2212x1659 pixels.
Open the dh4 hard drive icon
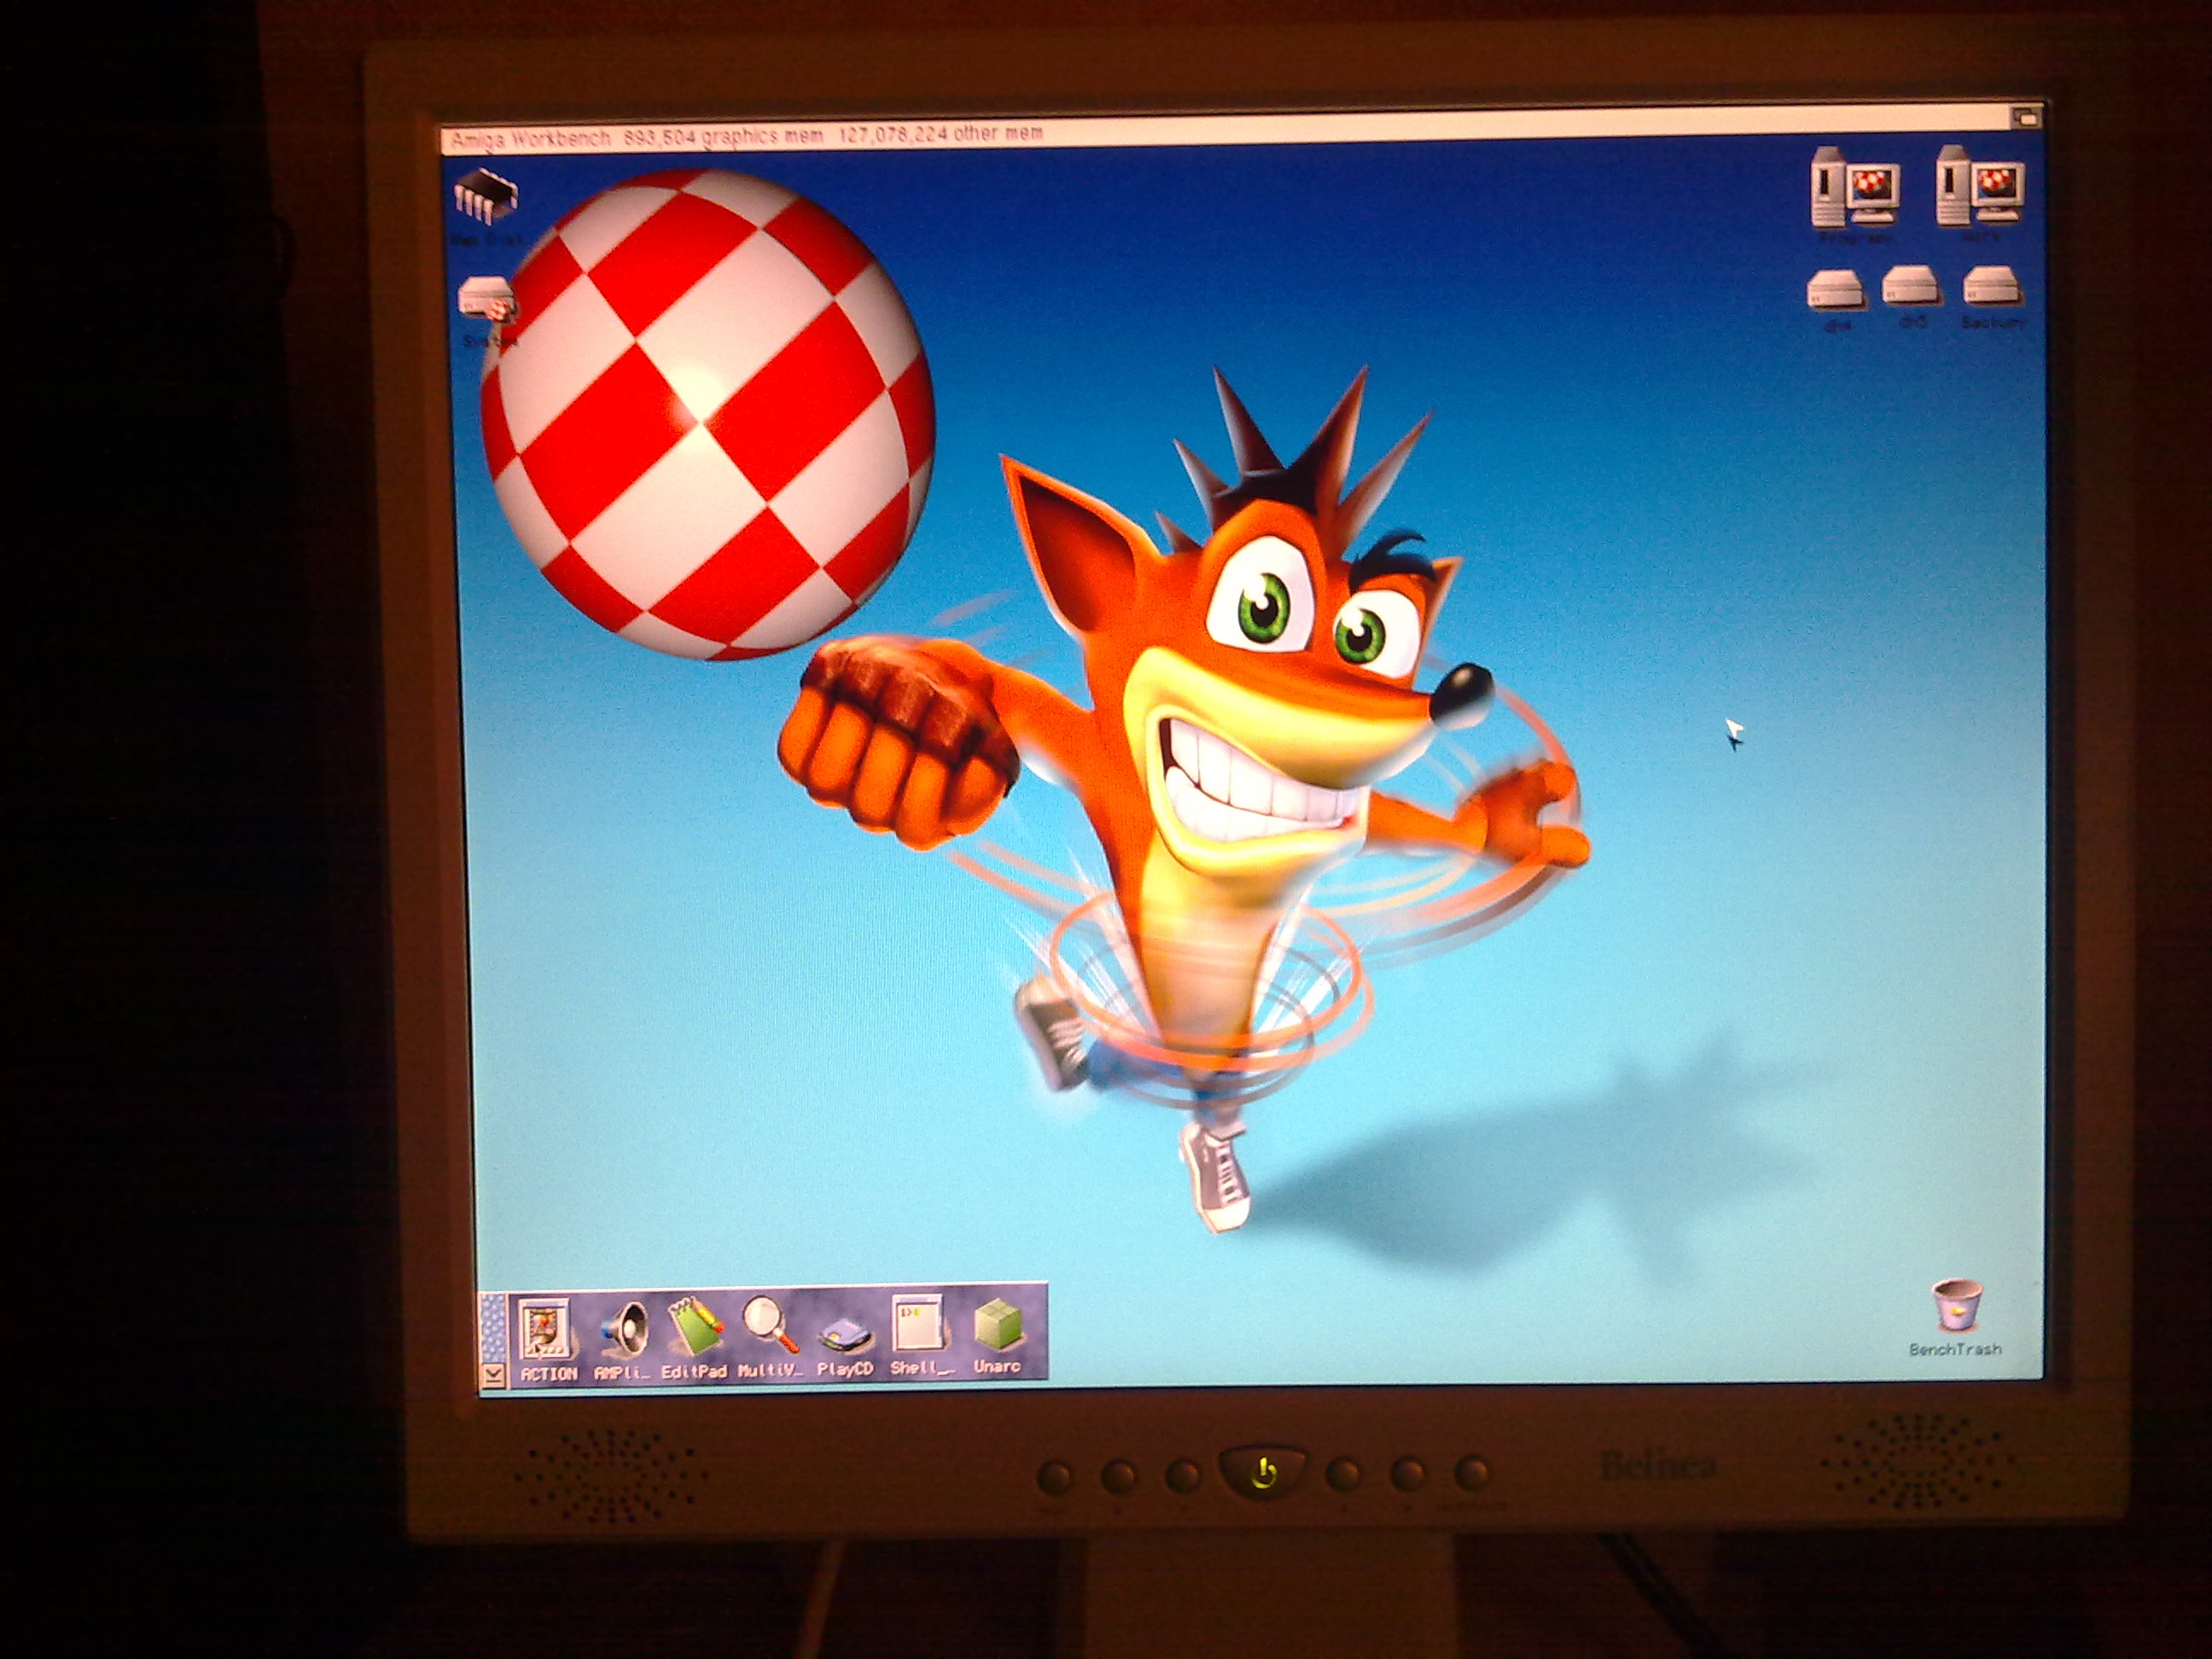[1838, 292]
